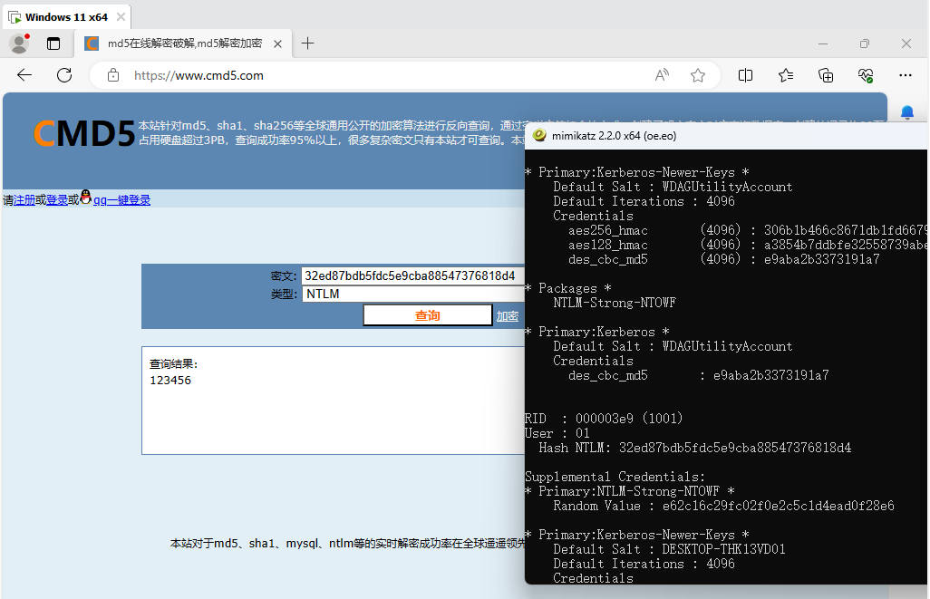Click the User : 01 line in mimikatz
930x599 pixels.
click(x=557, y=433)
